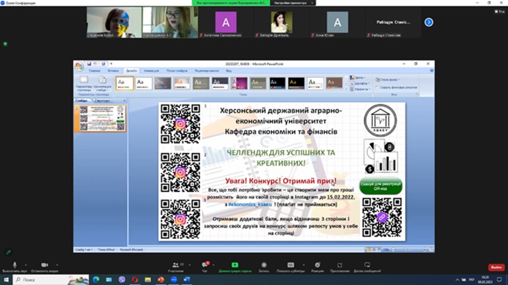This screenshot has height=285, width=508.
Task: Switch to the Главная ribbon tab
Action: (x=95, y=71)
